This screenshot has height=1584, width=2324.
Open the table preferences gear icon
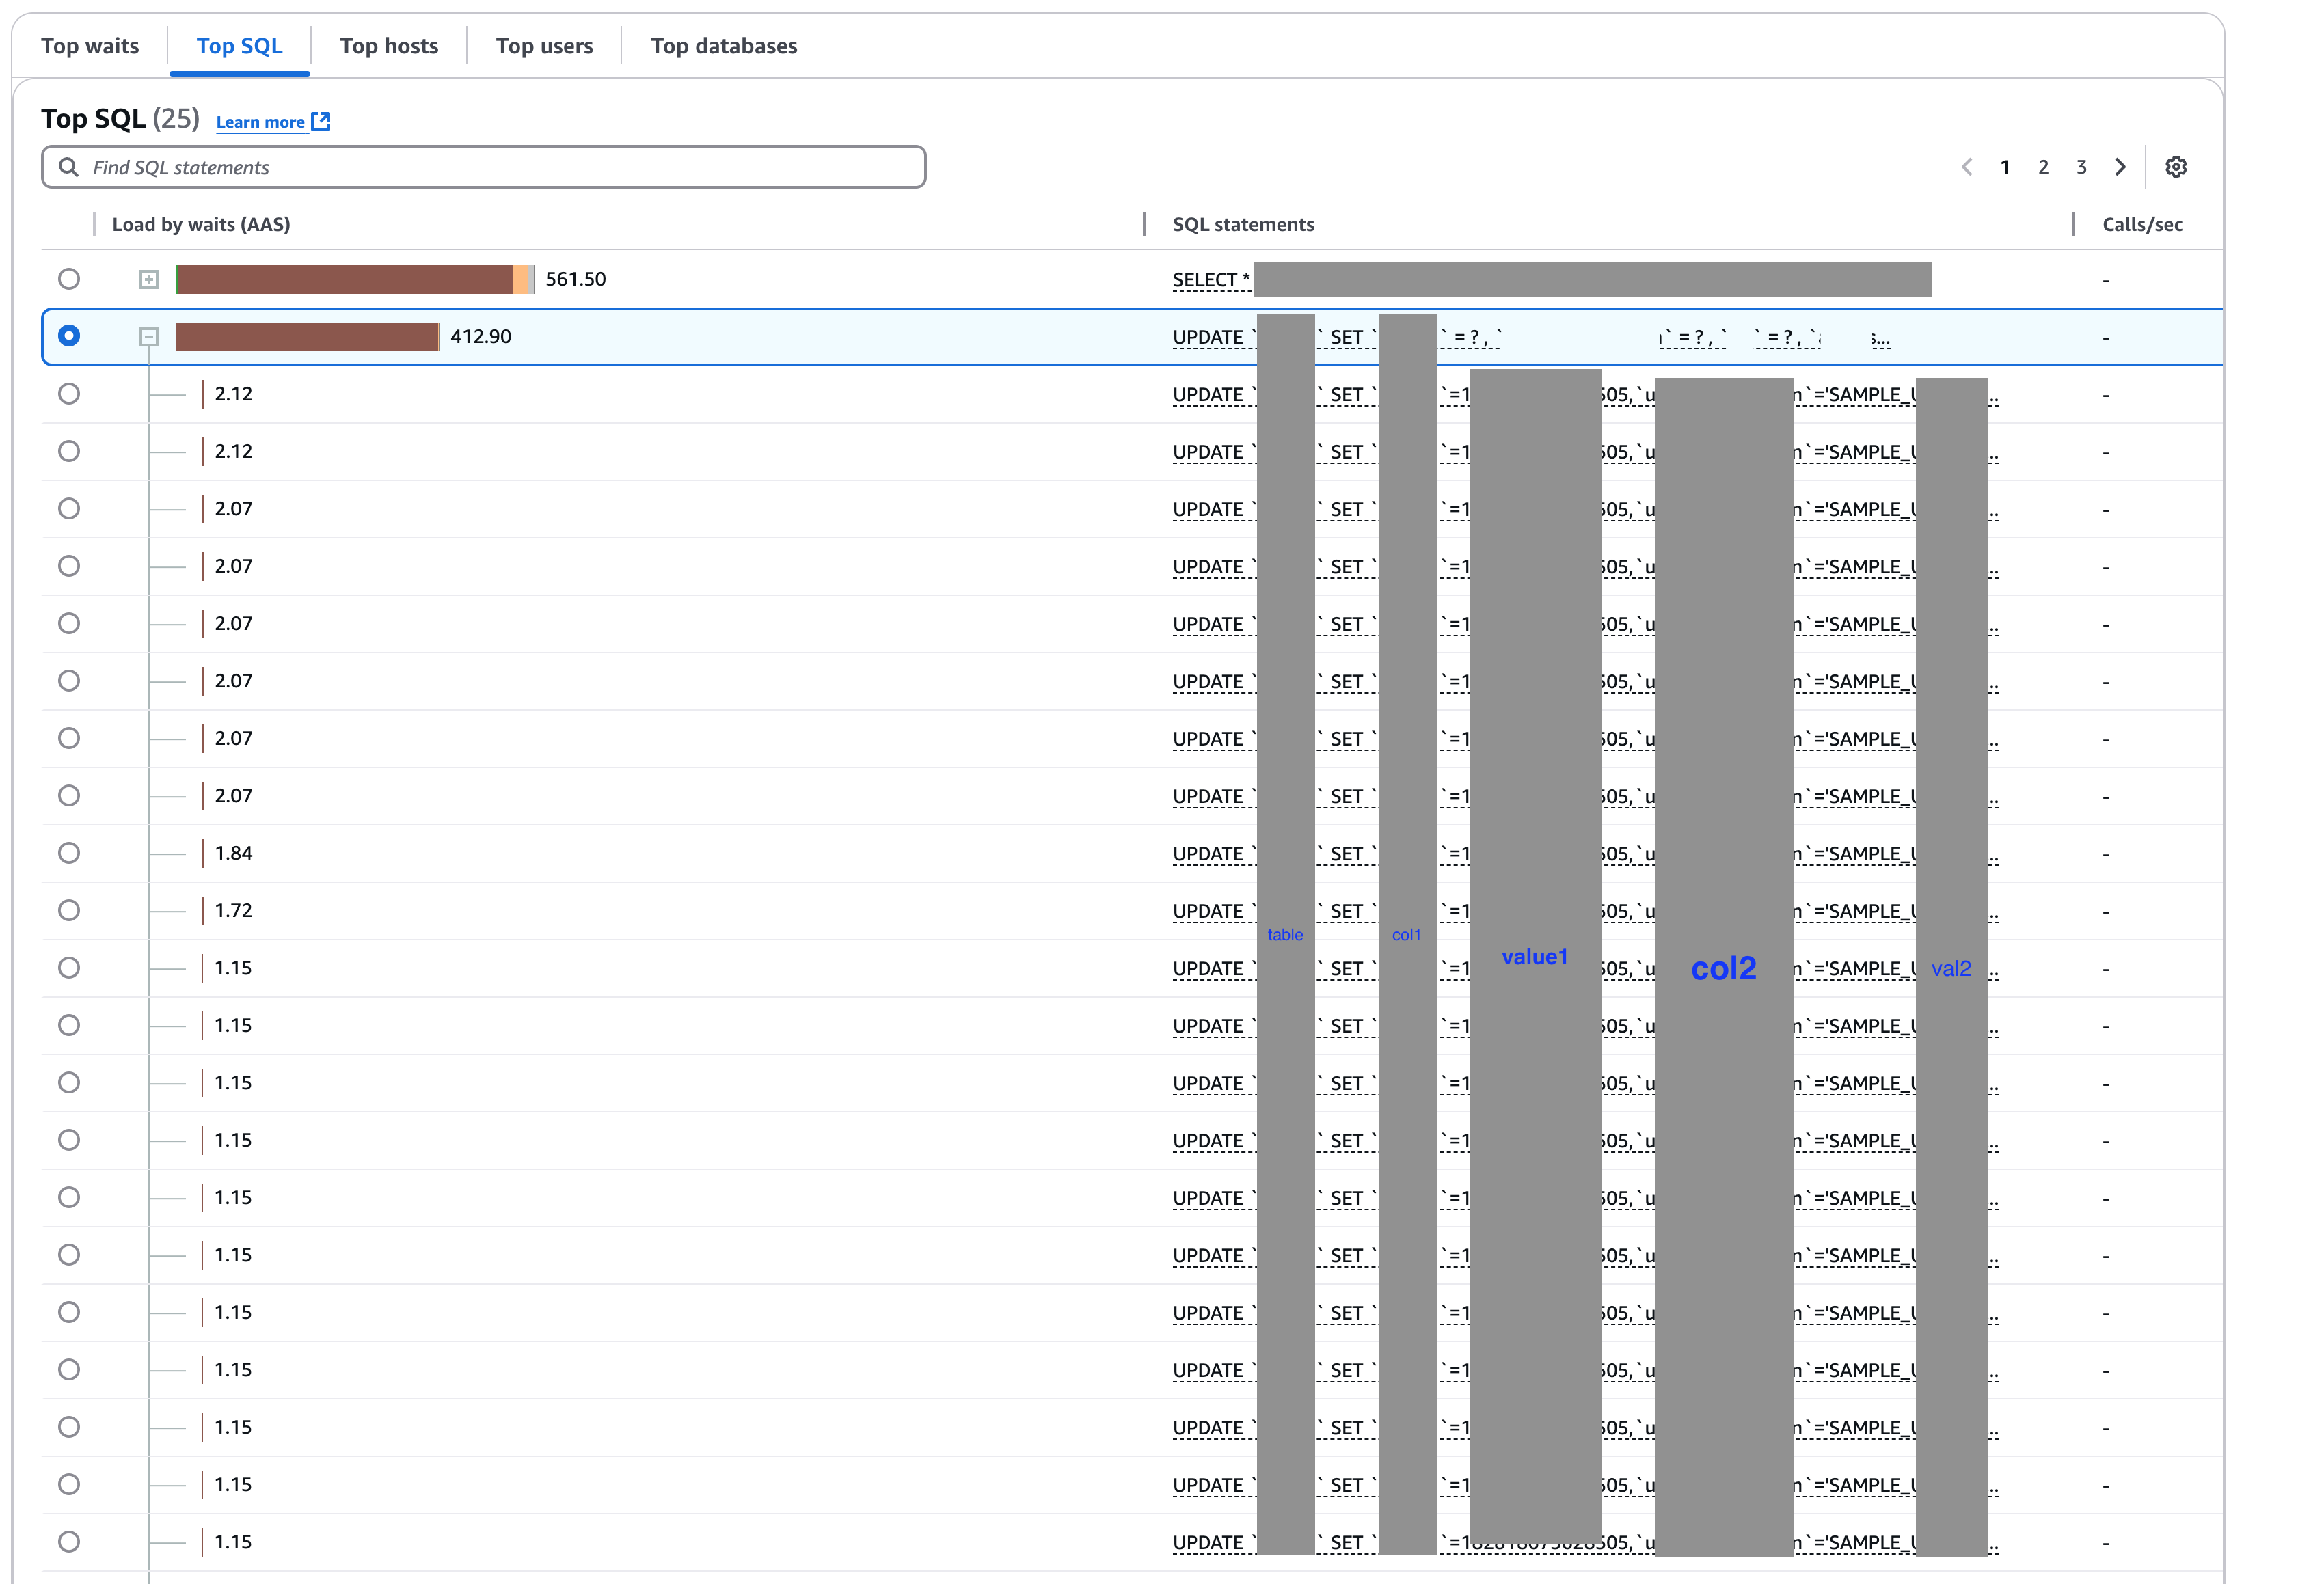pos(2176,167)
